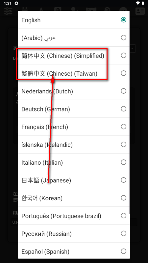148x263 pixels.
Task: Tap the circular status icon beside the clock
Action: [x=16, y=3]
